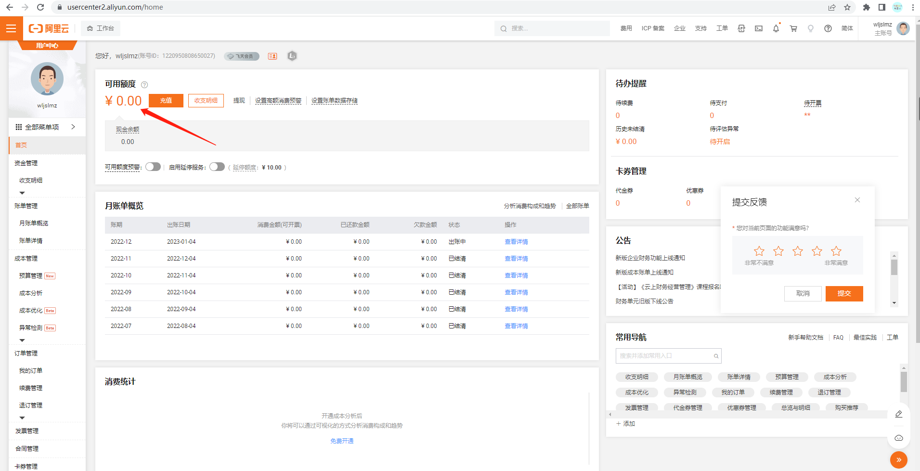Click 全部账单 link
920x471 pixels.
pos(577,206)
